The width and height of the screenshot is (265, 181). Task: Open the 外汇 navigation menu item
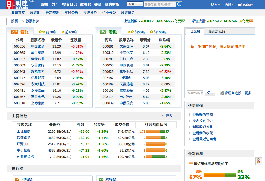(55, 4)
